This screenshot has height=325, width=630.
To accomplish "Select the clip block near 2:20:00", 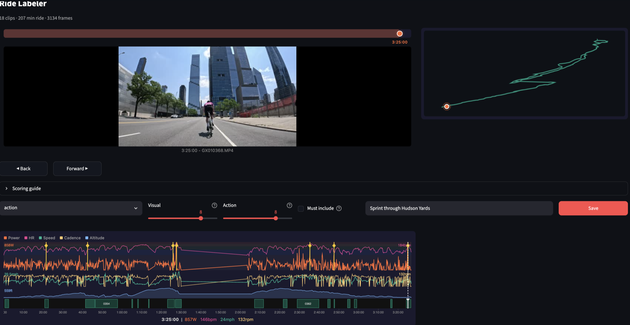I will (285, 304).
